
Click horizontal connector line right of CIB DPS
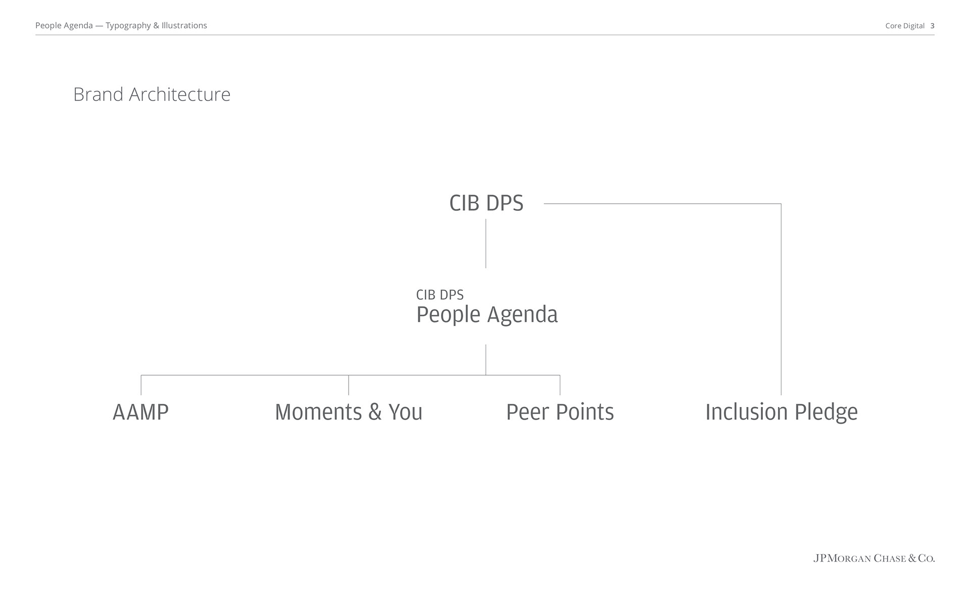pyautogui.click(x=662, y=204)
